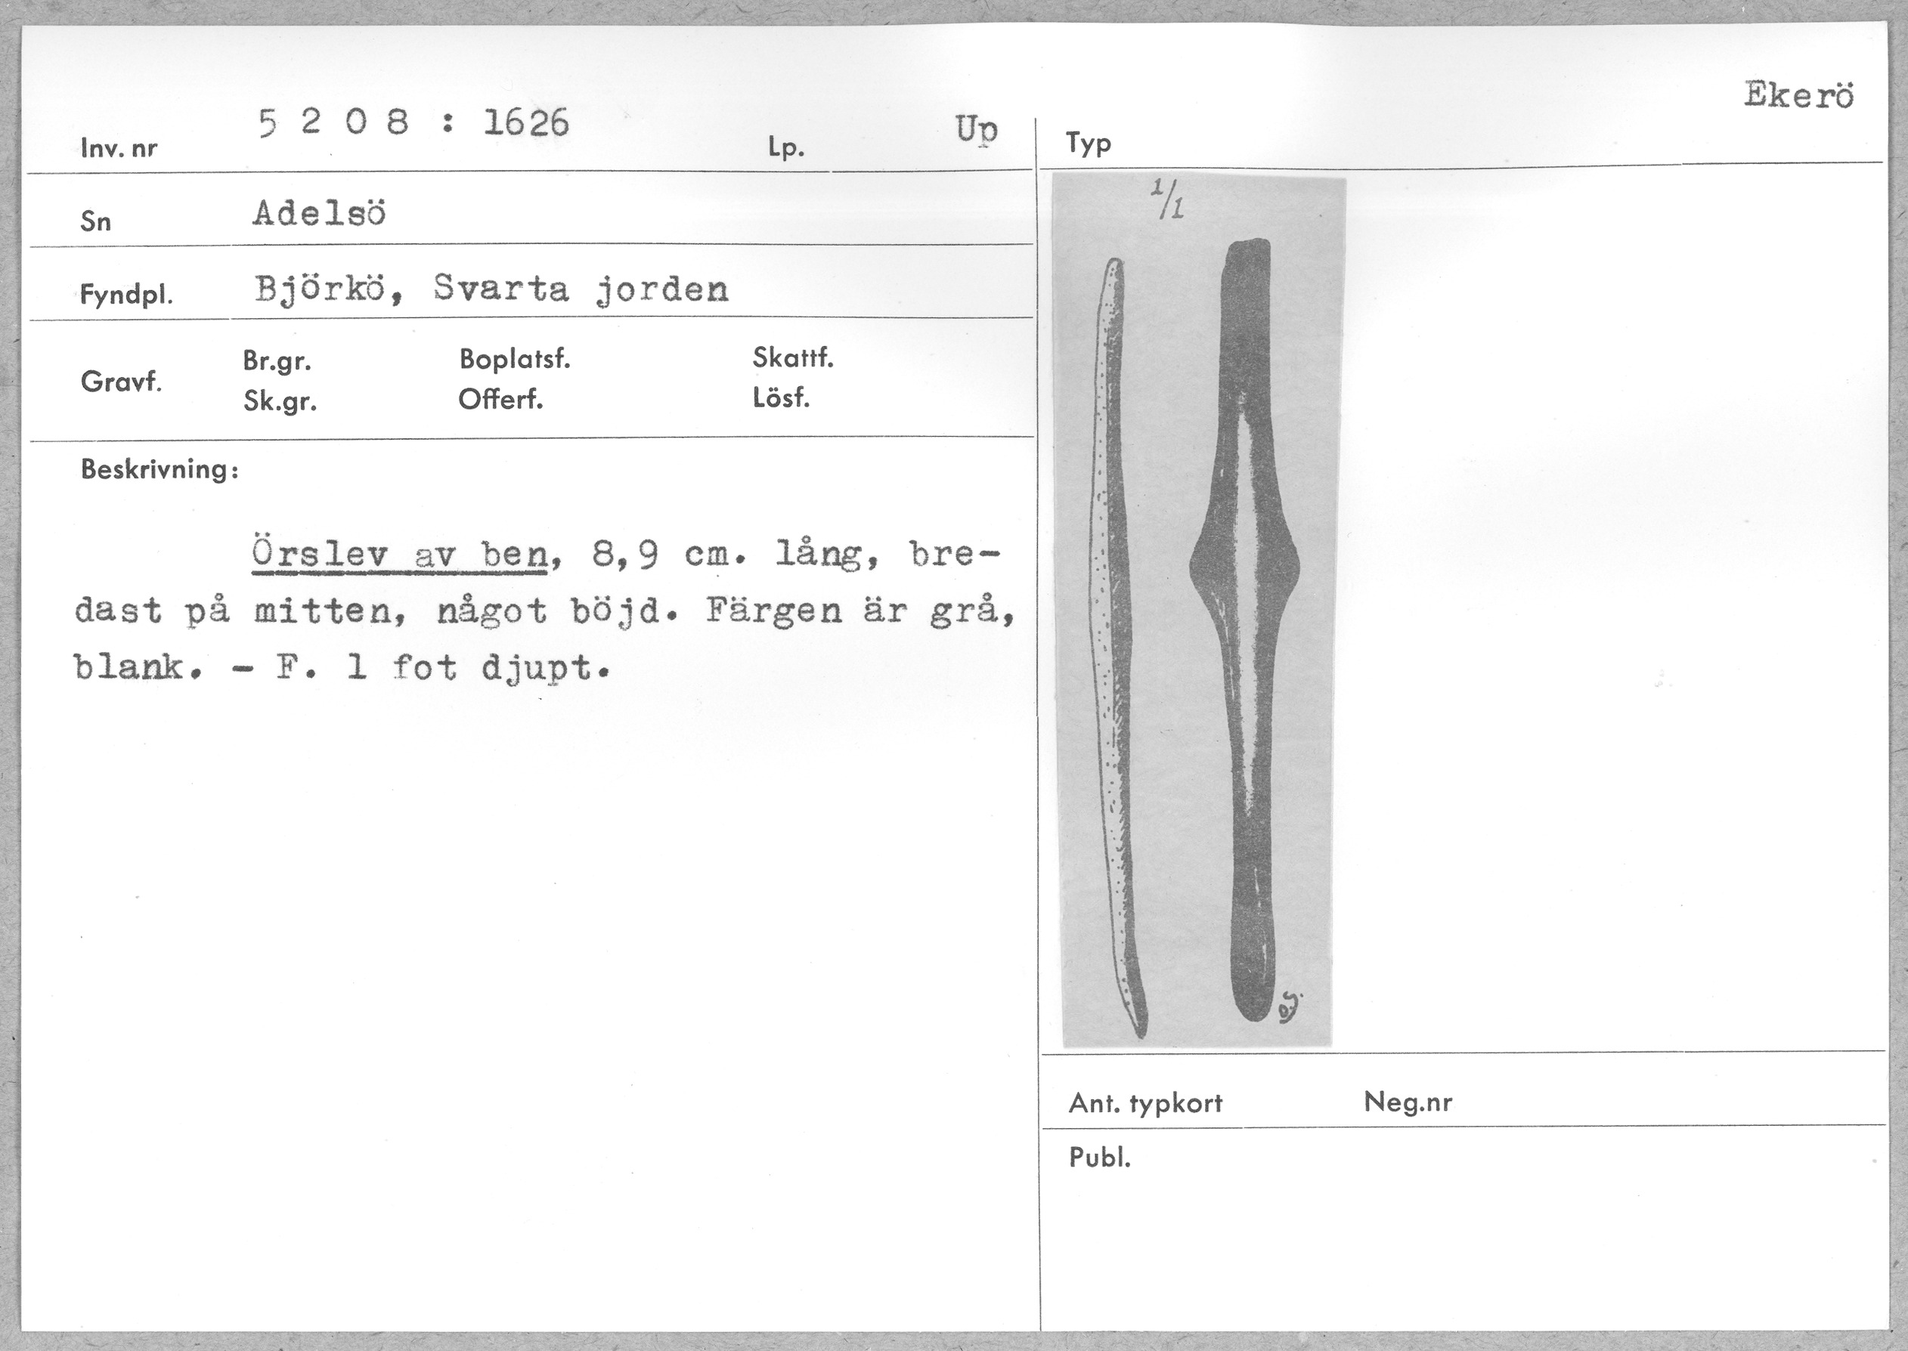The width and height of the screenshot is (1908, 1351).
Task: Click the find place Björkö, Svarta jorden
Action: (x=491, y=289)
